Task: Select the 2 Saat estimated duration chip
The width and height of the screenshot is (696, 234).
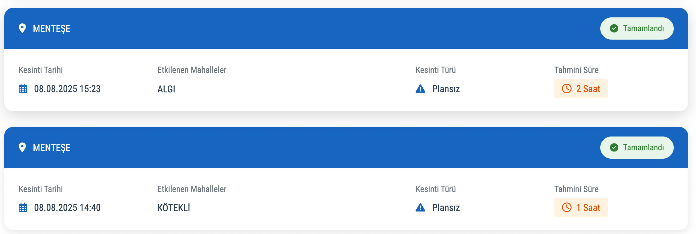Action: [581, 89]
